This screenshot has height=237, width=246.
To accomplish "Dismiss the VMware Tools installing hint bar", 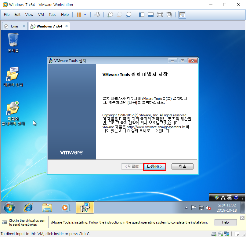I will click(242, 218).
